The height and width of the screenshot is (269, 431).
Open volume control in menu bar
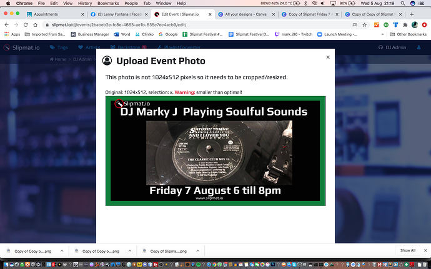tap(322, 3)
